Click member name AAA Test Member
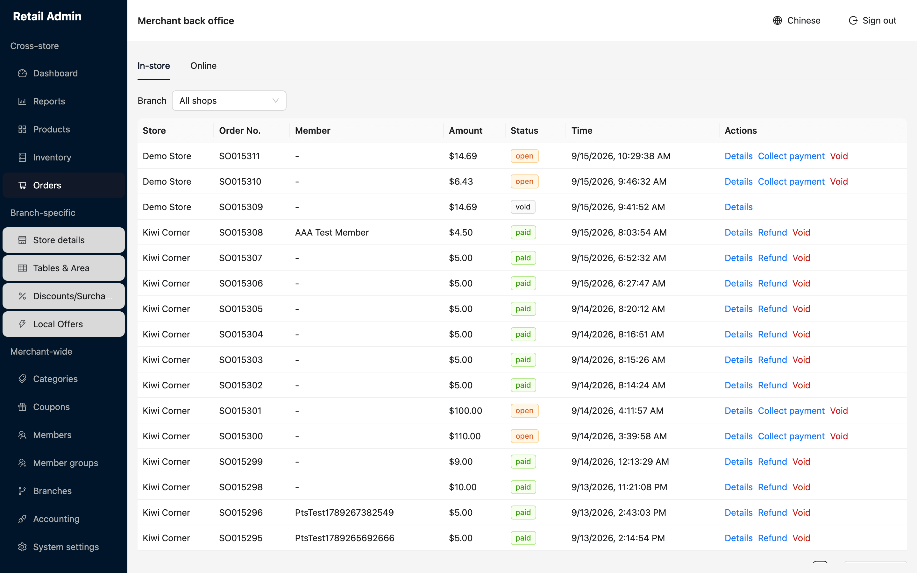917x573 pixels. point(332,232)
